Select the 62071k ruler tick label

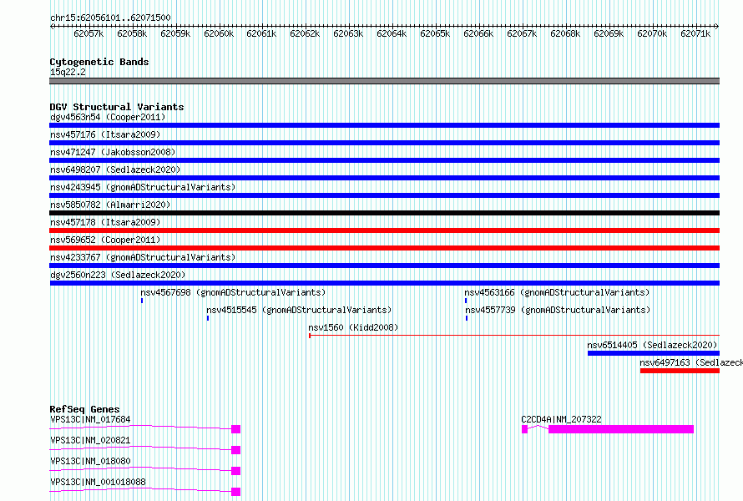point(695,33)
